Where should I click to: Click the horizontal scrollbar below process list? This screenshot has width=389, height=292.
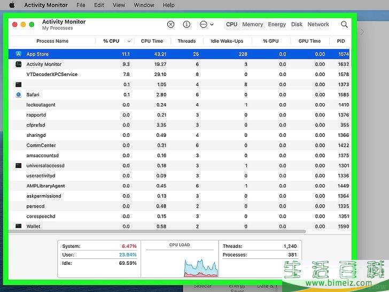pyautogui.click(x=157, y=232)
